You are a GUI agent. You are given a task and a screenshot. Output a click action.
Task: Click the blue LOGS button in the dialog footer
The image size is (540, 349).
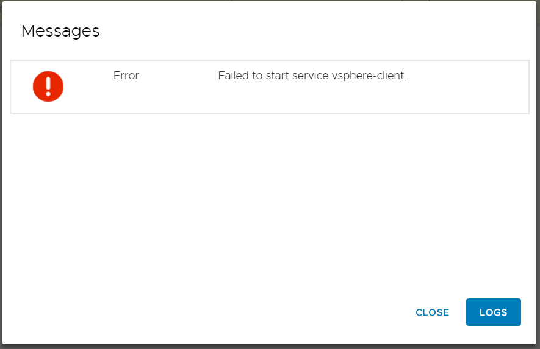[x=493, y=312]
